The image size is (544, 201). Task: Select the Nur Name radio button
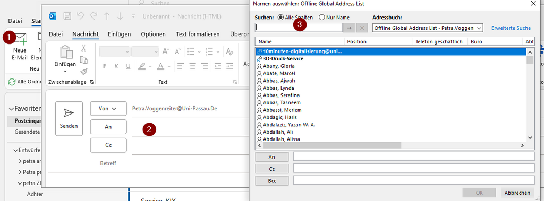coord(322,18)
